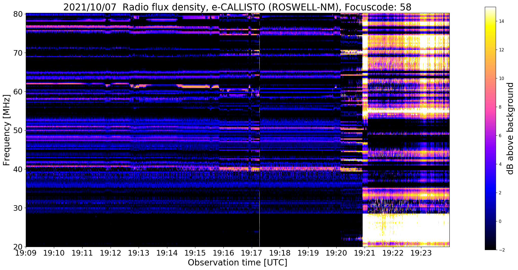Click the colorbar tick label 10

(501, 78)
